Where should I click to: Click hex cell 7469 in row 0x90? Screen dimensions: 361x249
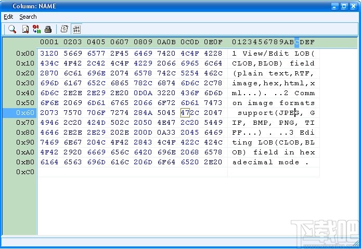tap(49, 142)
